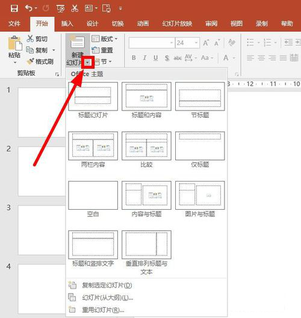Viewport: 301px width, 318px height.
Task: Increase font size icon
Action: 206,43
